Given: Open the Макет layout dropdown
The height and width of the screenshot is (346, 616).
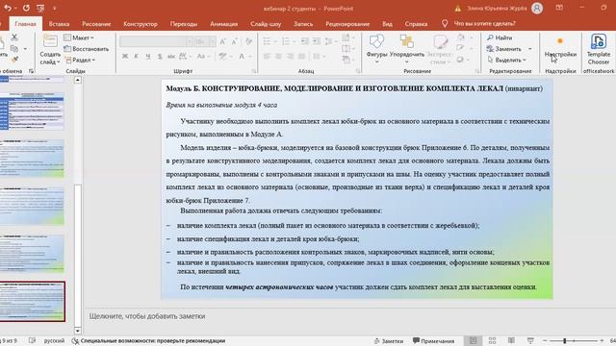Looking at the screenshot, I should click(79, 37).
